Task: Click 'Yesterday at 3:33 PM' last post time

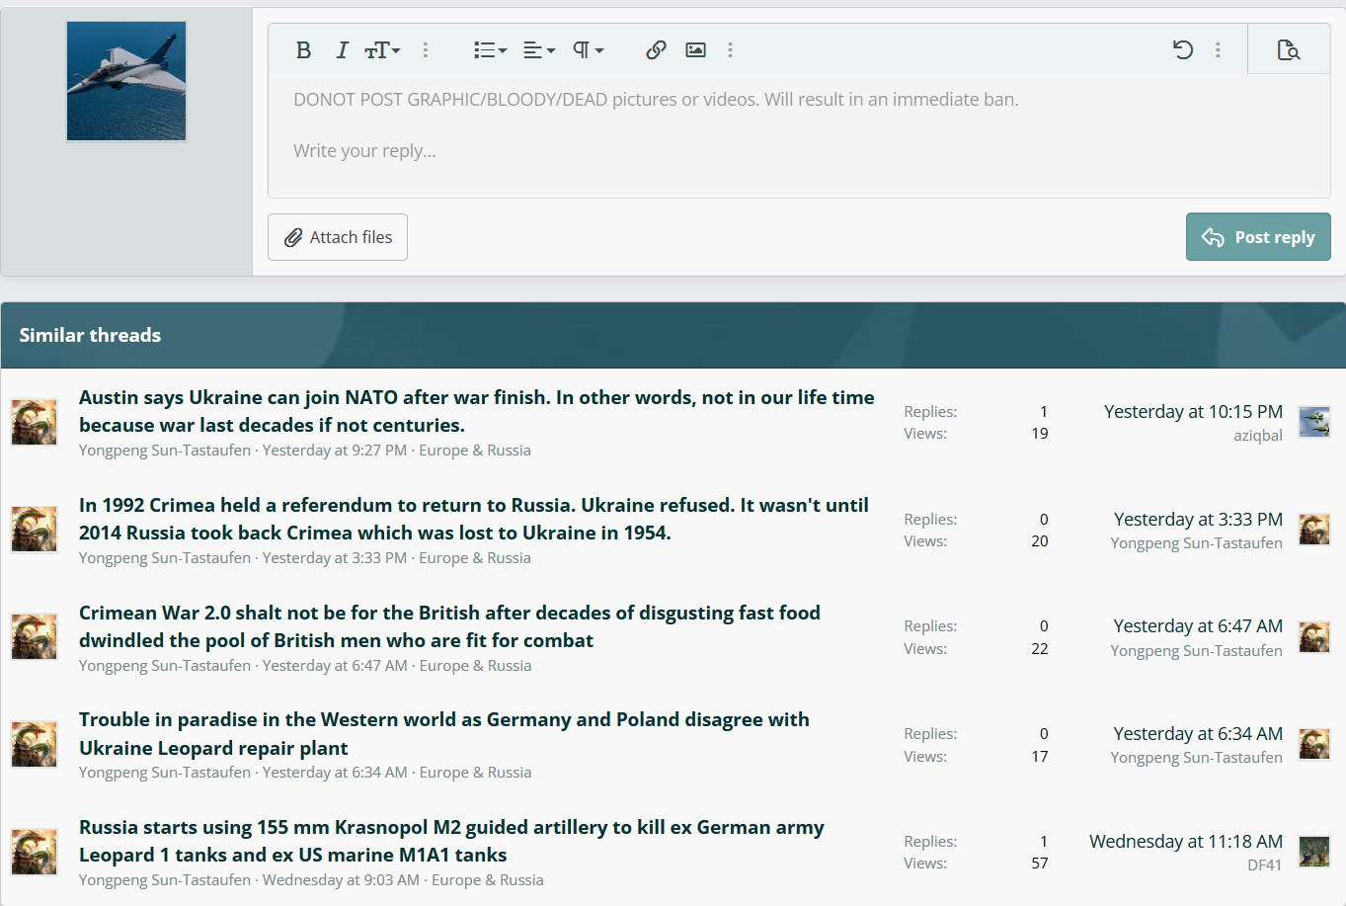Action: [x=1198, y=520]
